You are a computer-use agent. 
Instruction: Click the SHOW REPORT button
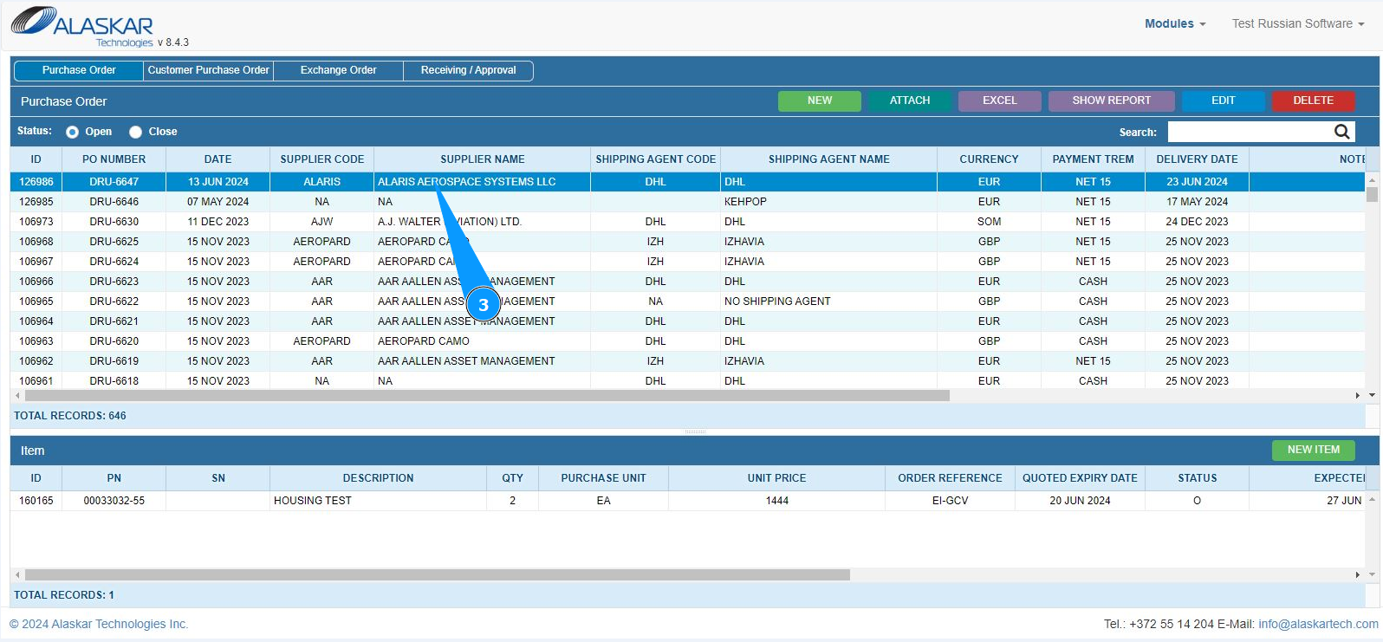click(x=1111, y=101)
